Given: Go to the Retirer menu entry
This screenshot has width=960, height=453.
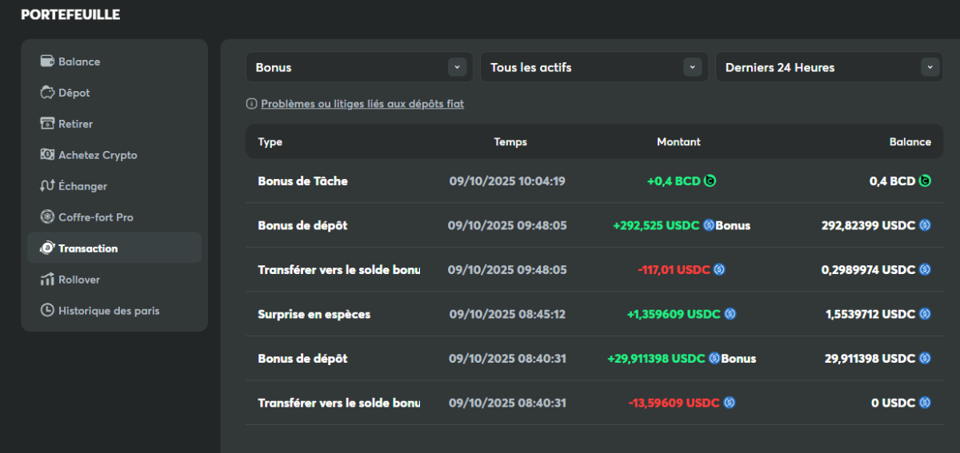Looking at the screenshot, I should coord(76,124).
